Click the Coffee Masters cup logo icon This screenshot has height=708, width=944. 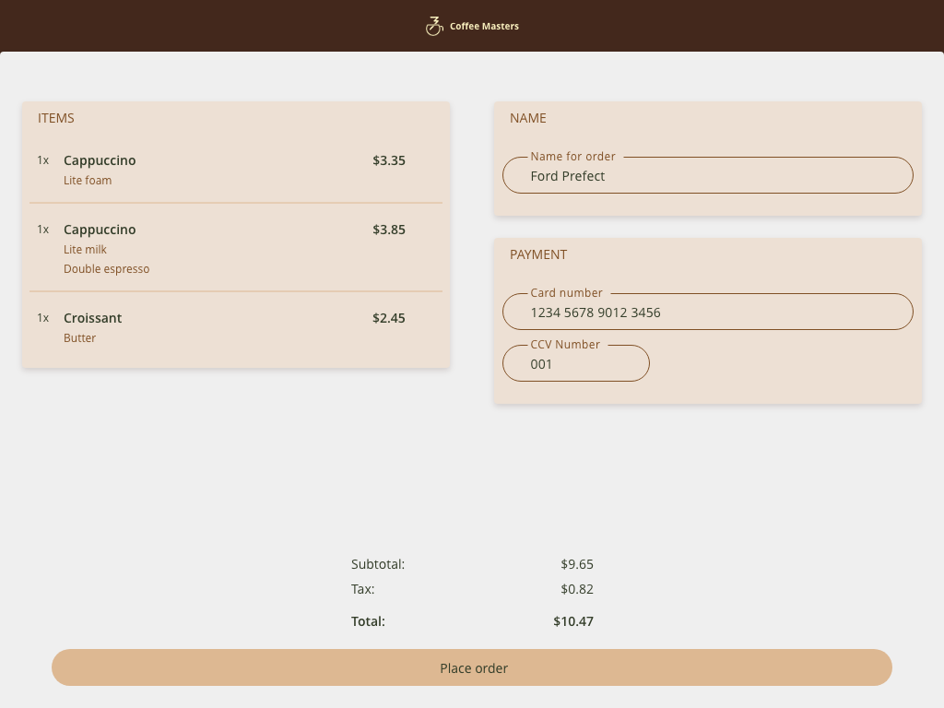434,26
